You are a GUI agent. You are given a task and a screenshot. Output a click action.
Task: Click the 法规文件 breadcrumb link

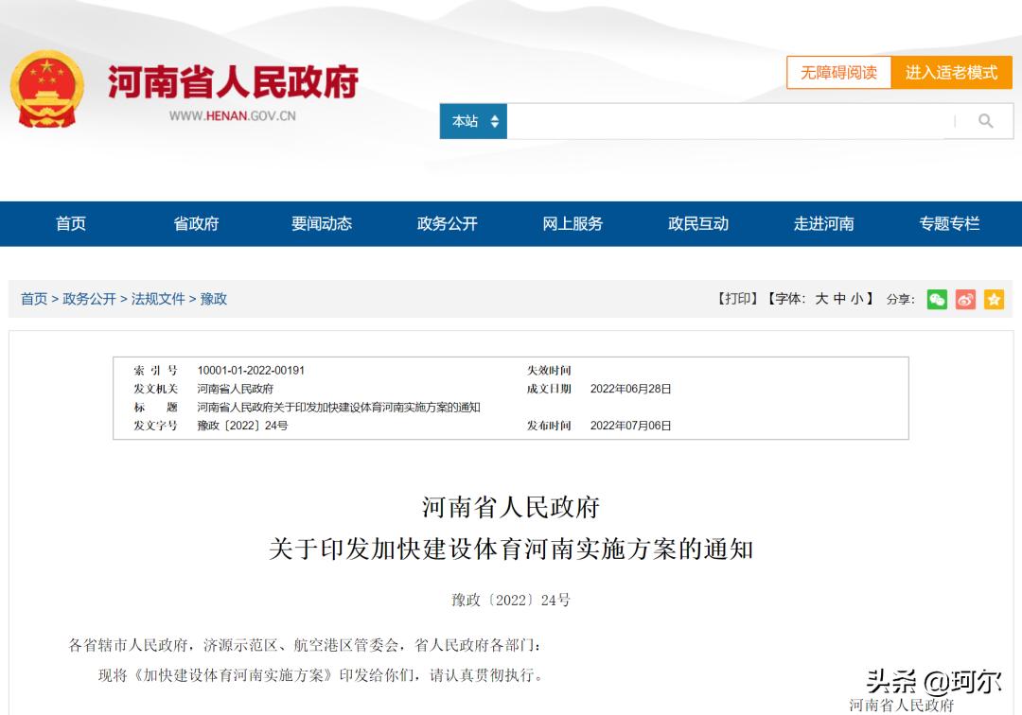(x=158, y=299)
